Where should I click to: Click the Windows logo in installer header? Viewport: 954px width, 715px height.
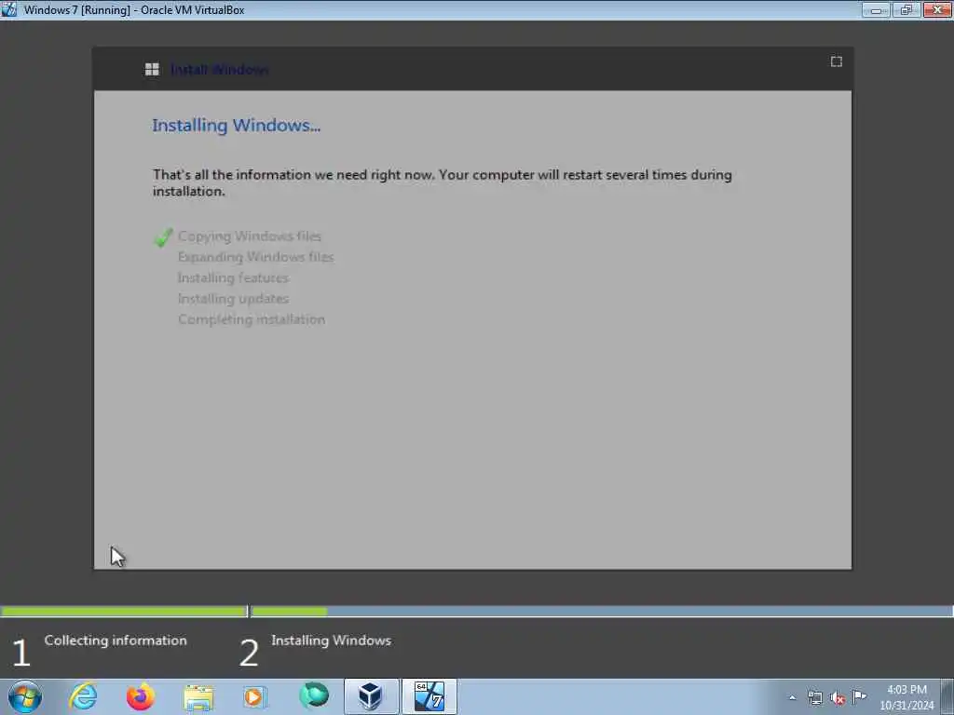pyautogui.click(x=152, y=69)
